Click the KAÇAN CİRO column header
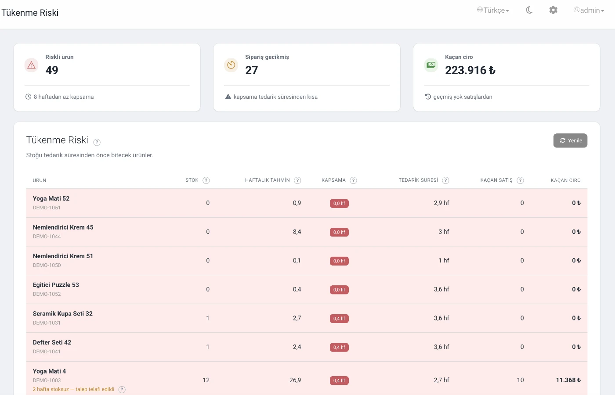 click(x=565, y=180)
